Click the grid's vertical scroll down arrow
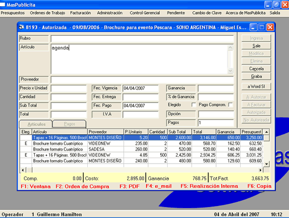This screenshot has width=289, height=218. [x=266, y=164]
